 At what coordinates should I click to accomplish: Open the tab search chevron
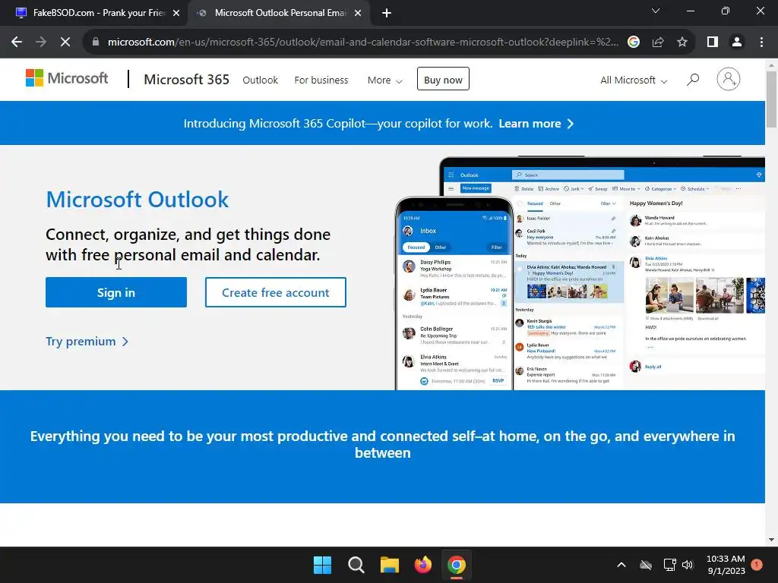[656, 11]
